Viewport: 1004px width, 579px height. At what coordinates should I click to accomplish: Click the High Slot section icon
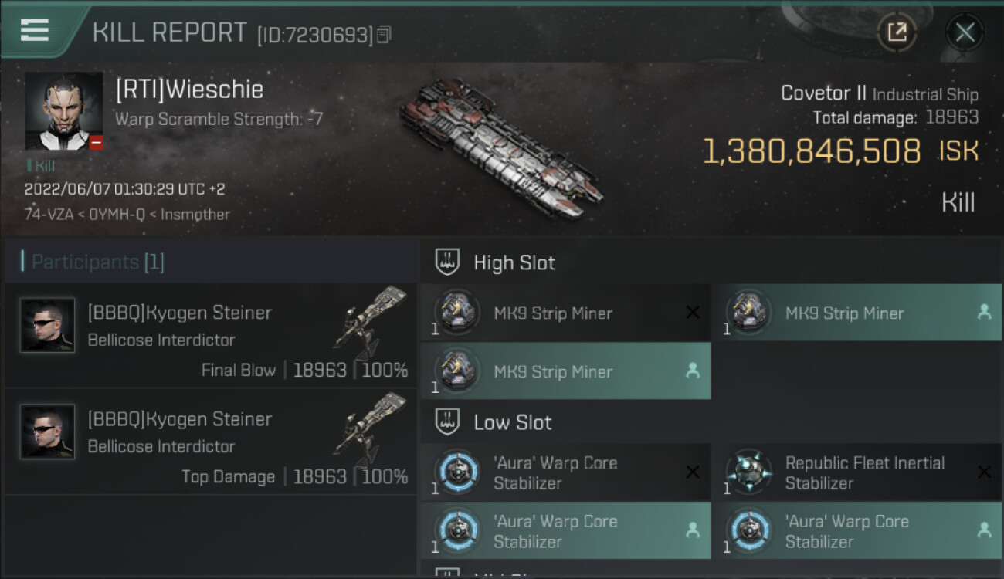point(448,262)
